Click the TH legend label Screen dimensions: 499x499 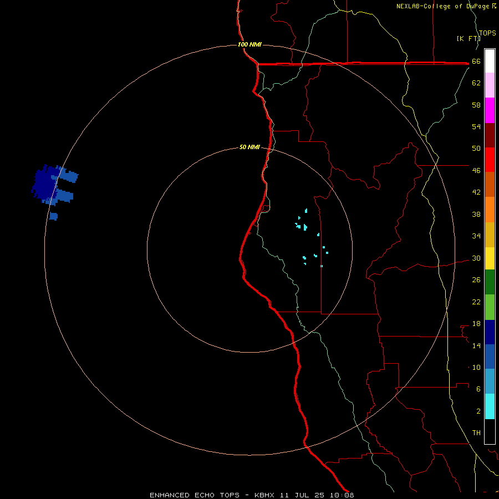476,433
